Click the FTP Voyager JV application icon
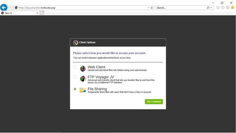This screenshot has height=133, width=236. 83,78
